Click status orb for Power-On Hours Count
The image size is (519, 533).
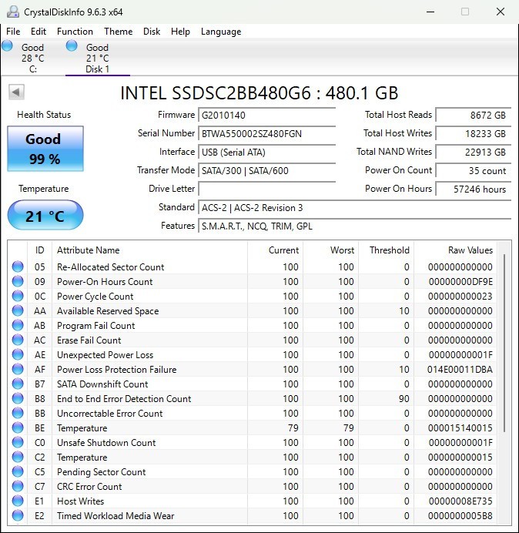click(x=18, y=281)
